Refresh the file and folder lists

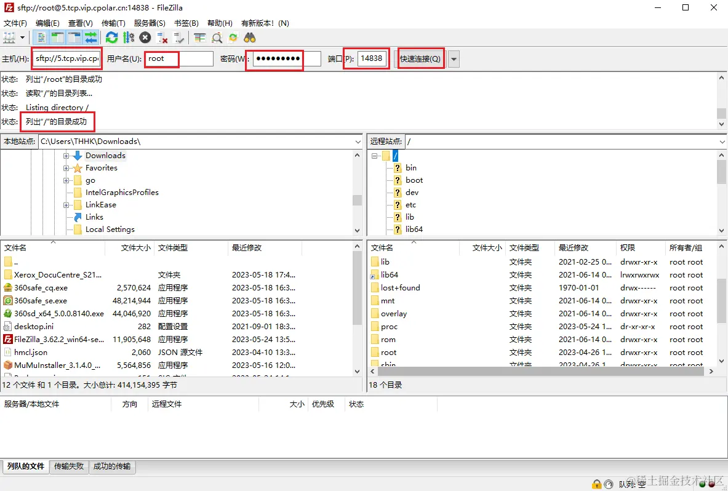[111, 38]
